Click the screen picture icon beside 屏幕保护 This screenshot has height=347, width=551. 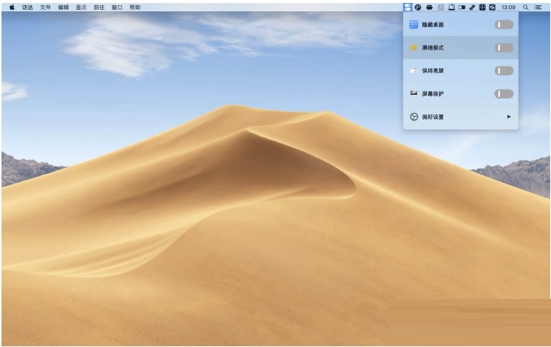[x=413, y=93]
